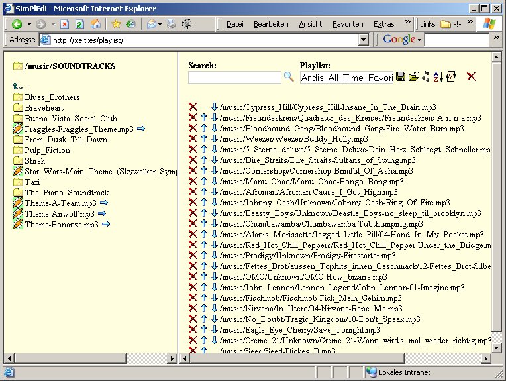Screen dimensions: 506x381
Task: Add Fraggles_Theme.mp3 to playlist via arrow
Action: (x=141, y=129)
